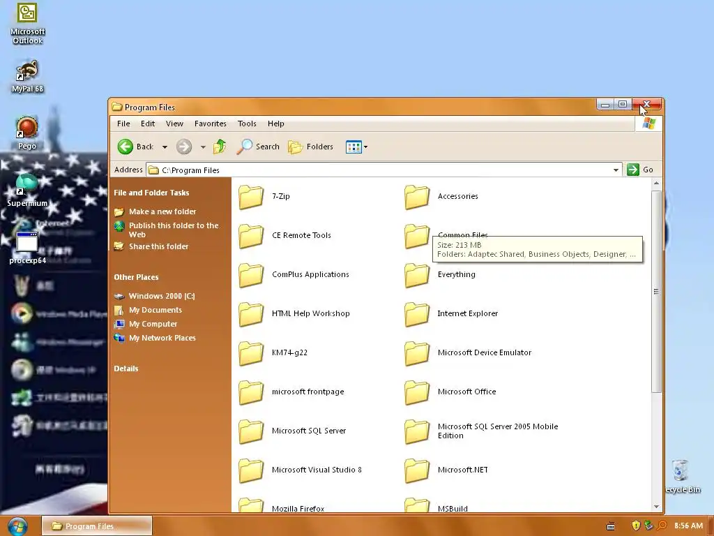The image size is (714, 536).
Task: Toggle the Other Places section
Action: [136, 277]
